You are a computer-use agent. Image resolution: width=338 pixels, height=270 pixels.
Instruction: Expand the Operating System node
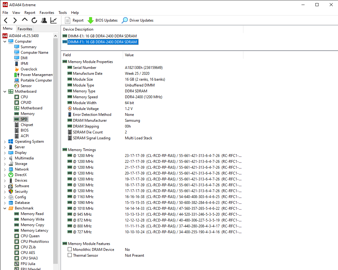[5, 142]
